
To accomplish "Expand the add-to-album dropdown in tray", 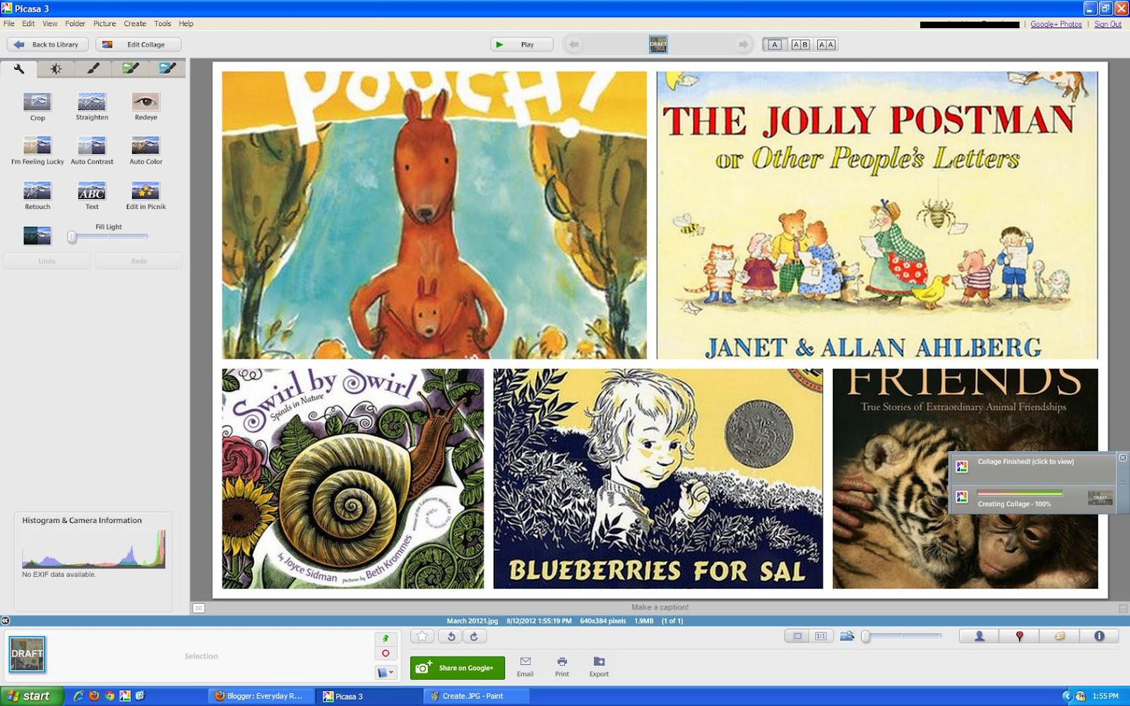I will pyautogui.click(x=386, y=672).
